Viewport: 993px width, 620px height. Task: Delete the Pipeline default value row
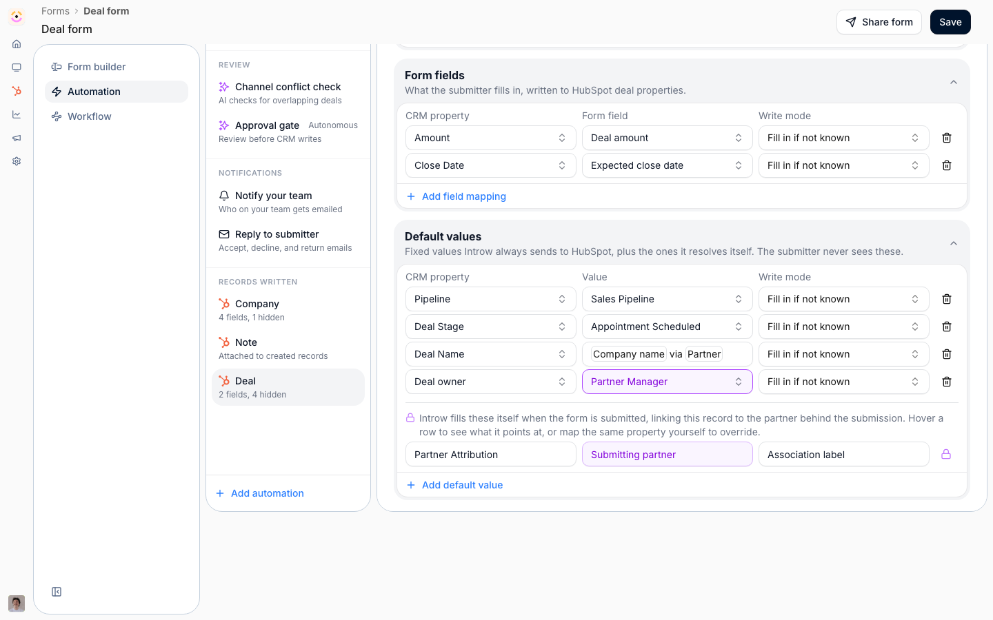(947, 299)
